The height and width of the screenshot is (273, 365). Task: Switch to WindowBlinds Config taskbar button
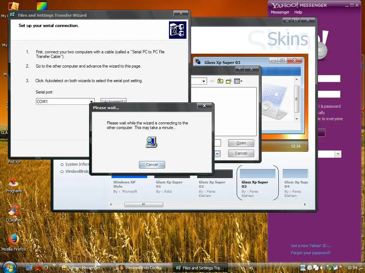click(x=143, y=268)
